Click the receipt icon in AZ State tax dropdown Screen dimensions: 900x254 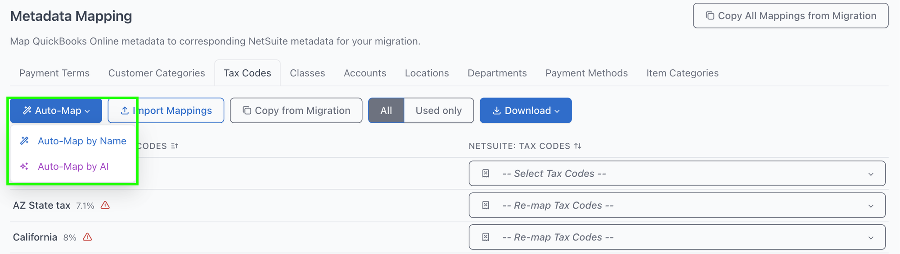486,205
